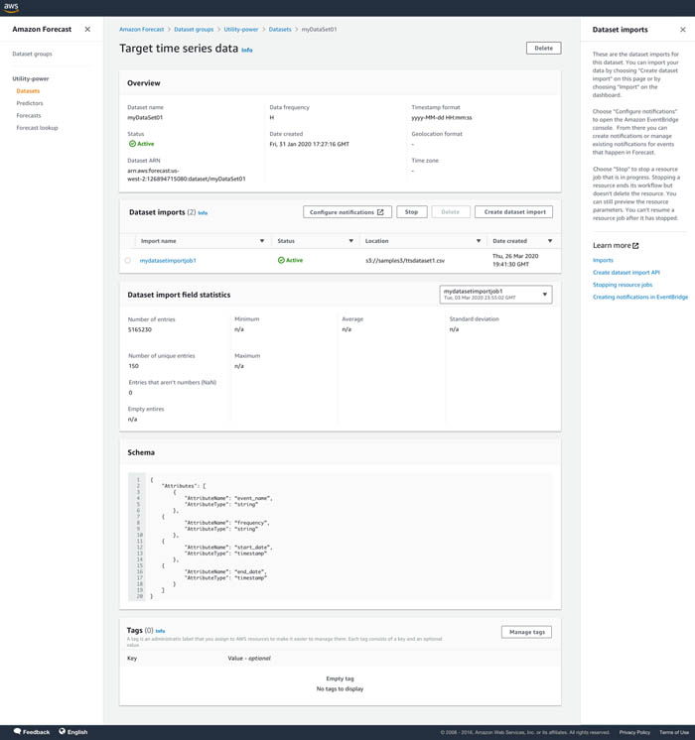Select the mydatasetimportjob1 radio button
The width and height of the screenshot is (695, 740).
[127, 260]
